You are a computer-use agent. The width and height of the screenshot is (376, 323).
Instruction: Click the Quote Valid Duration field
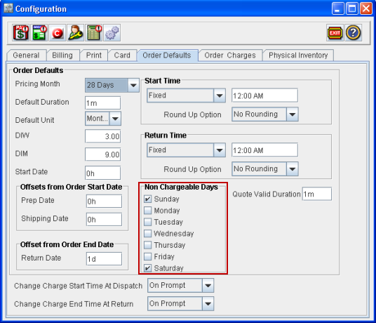pos(317,194)
